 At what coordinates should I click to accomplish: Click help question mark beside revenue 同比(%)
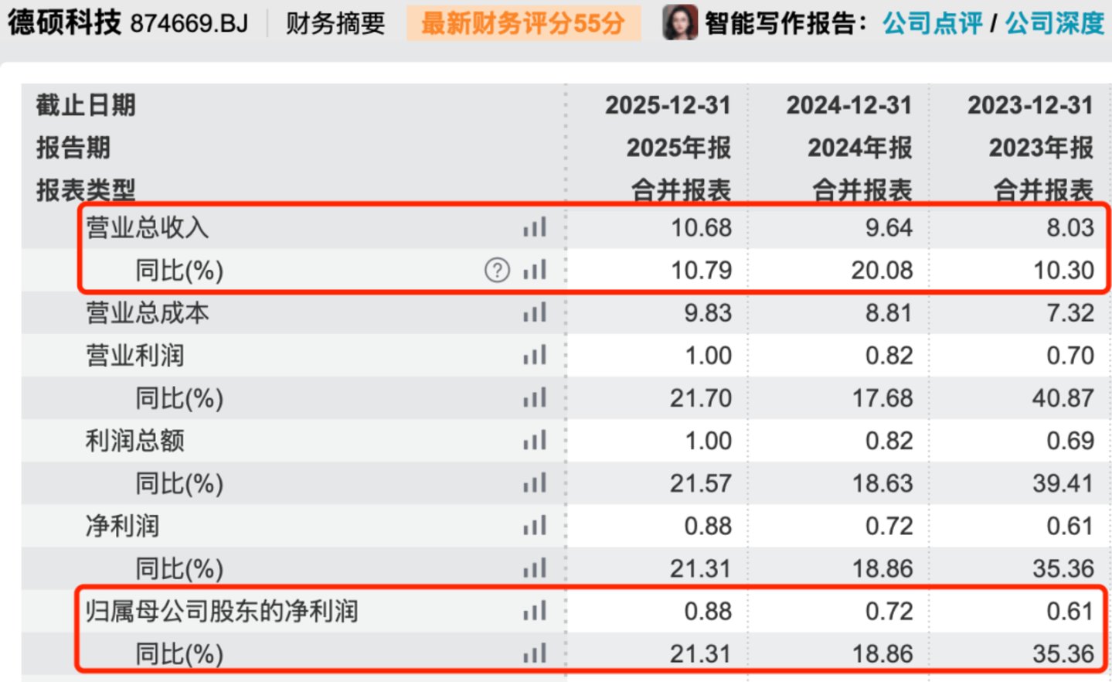(497, 270)
